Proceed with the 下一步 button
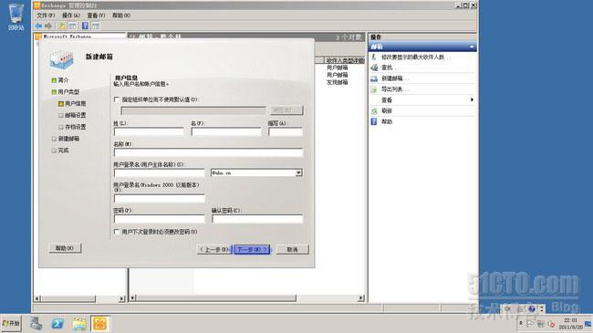 pyautogui.click(x=252, y=249)
